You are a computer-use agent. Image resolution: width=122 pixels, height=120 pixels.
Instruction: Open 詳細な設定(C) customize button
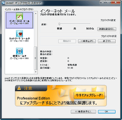[x=107, y=29]
